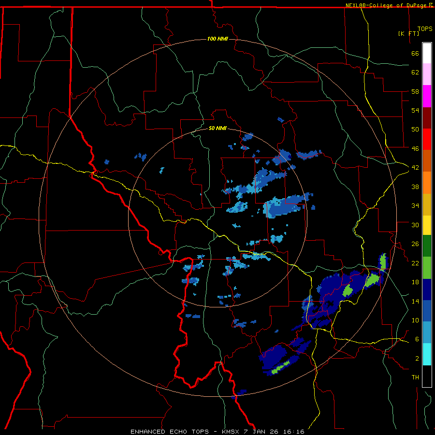Select the bright red legend swatch
The height and width of the screenshot is (435, 435).
click(x=427, y=139)
